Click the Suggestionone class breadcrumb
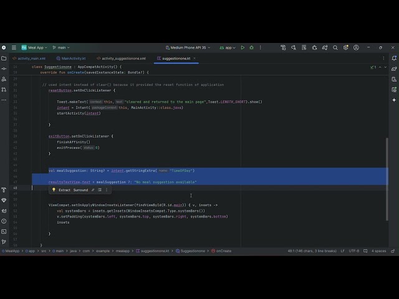 click(190, 251)
